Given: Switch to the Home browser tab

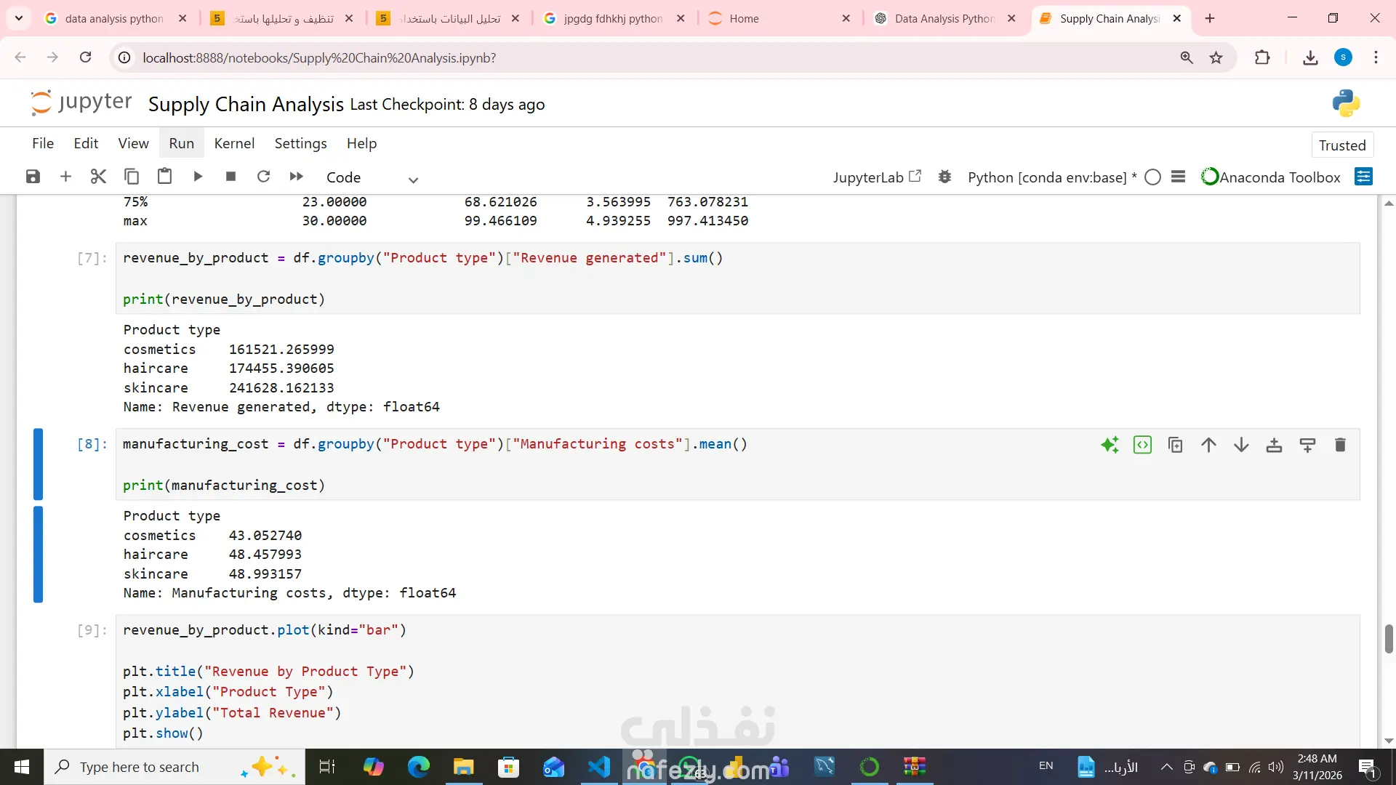Looking at the screenshot, I should pyautogui.click(x=779, y=18).
